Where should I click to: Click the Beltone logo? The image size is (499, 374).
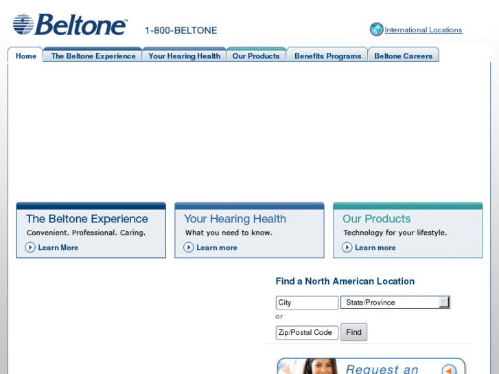[70, 24]
